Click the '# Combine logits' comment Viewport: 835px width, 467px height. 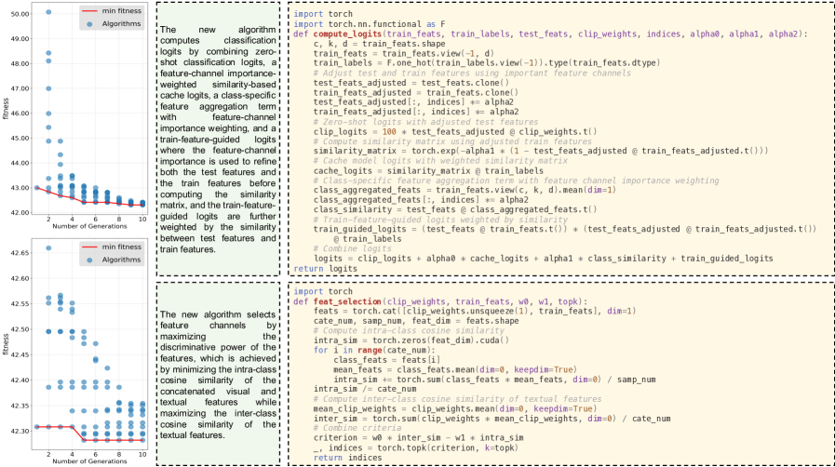(x=352, y=248)
